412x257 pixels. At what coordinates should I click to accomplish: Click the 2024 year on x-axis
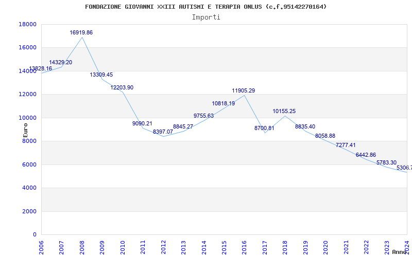[x=407, y=248]
